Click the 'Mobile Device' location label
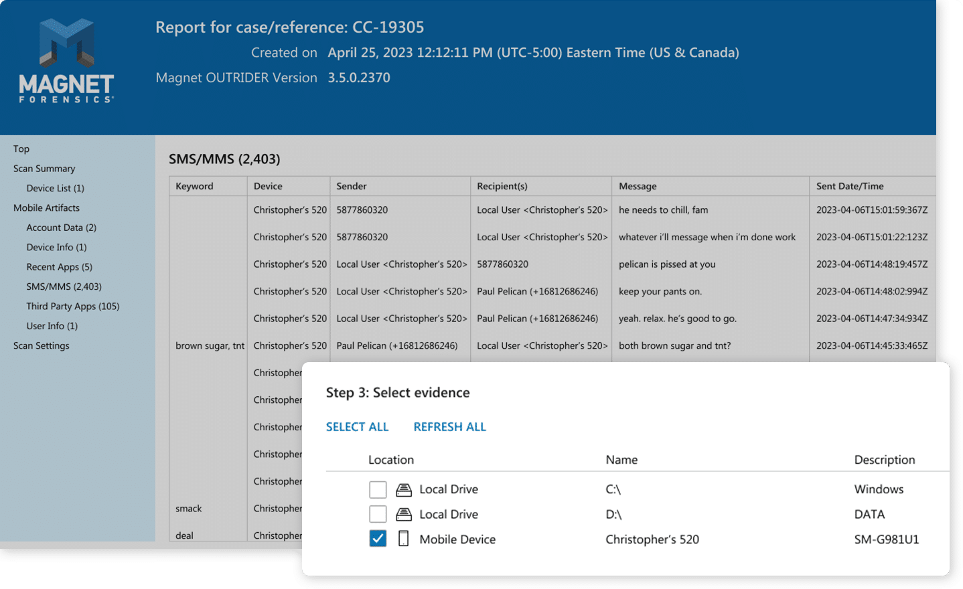Image resolution: width=963 pixels, height=589 pixels. pos(457,539)
